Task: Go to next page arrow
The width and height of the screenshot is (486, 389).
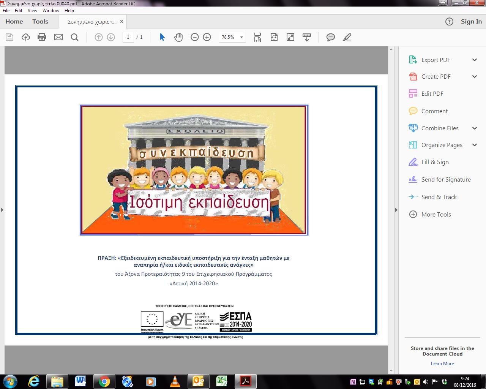Action: (x=111, y=37)
